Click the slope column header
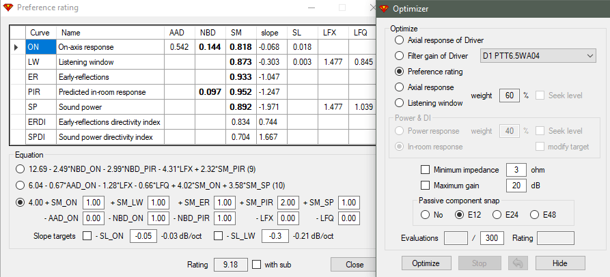 click(x=272, y=33)
